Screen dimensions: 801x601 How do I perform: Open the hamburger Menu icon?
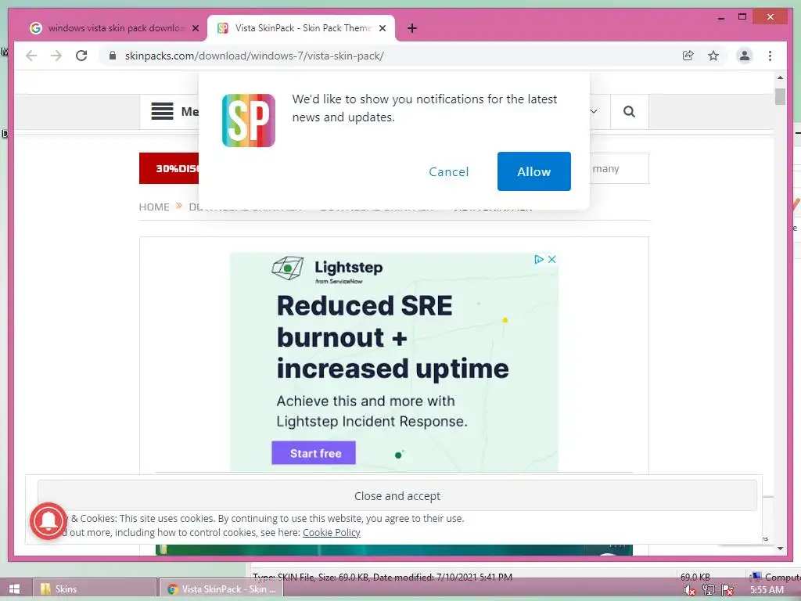tap(163, 111)
